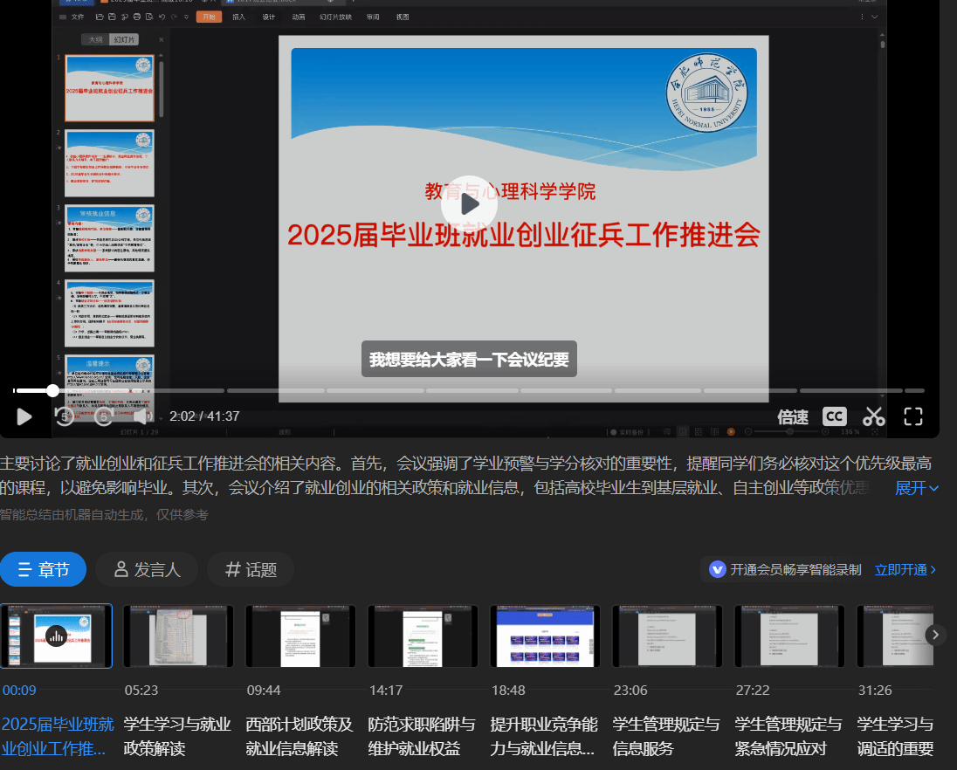Viewport: 957px width, 770px height.
Task: Click the 立即开通 membership link
Action: click(905, 570)
